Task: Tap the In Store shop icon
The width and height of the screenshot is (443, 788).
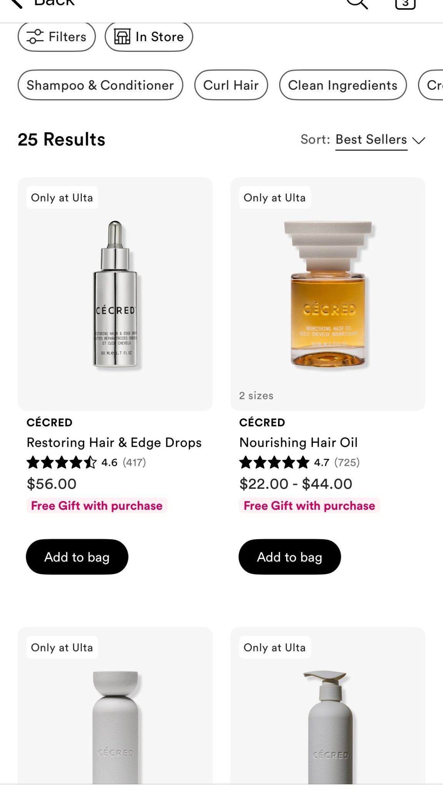Action: coord(122,37)
